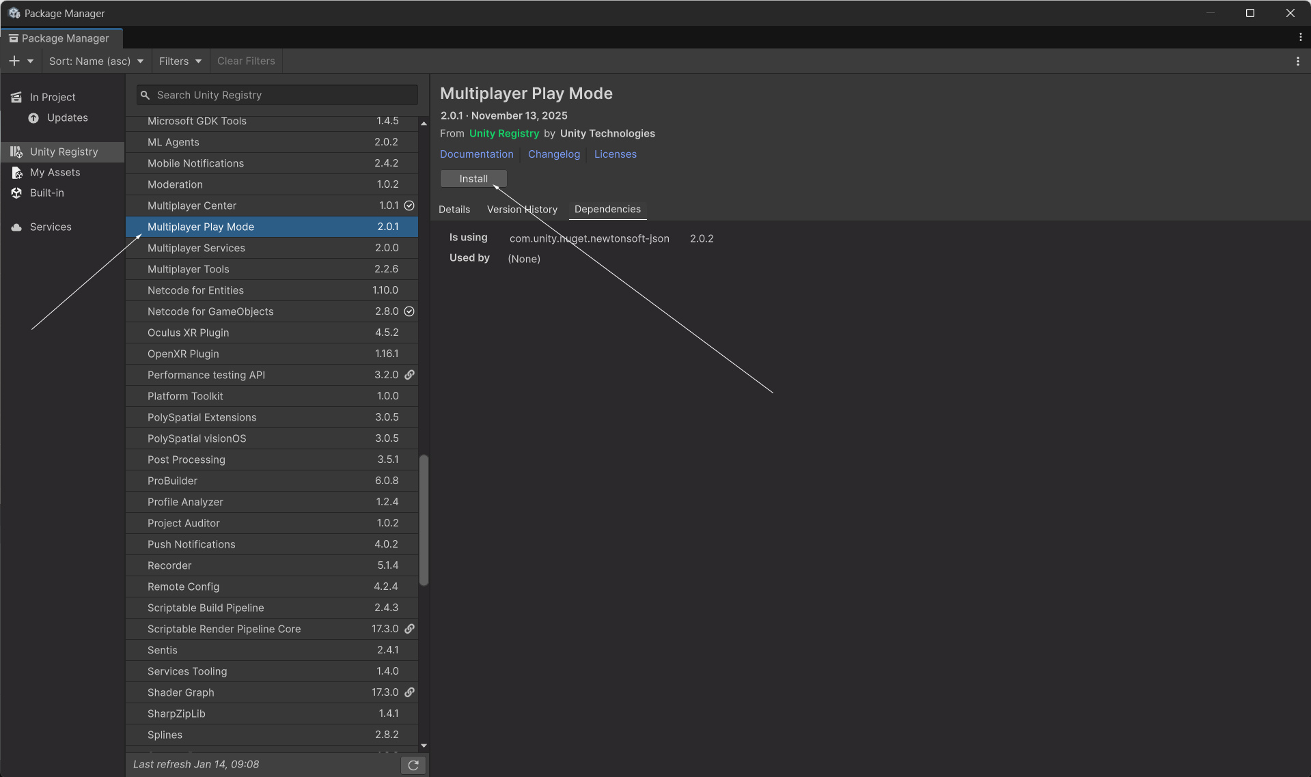Viewport: 1311px width, 777px height.
Task: Click the package list vertical scrollbar
Action: tap(424, 519)
